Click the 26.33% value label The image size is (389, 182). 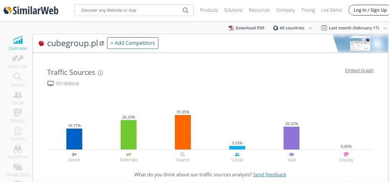pos(129,117)
